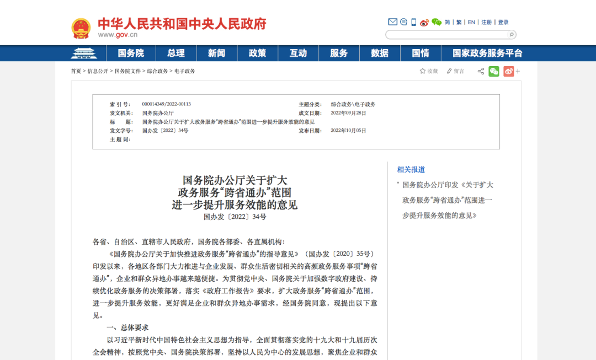The image size is (596, 360).
Task: Open the 政策 navigation menu
Action: 258,53
